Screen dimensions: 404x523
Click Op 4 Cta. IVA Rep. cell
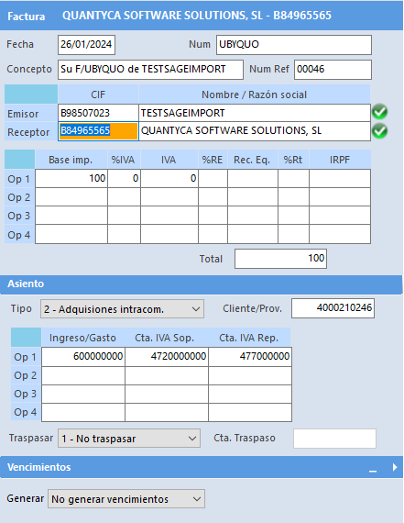coord(250,412)
